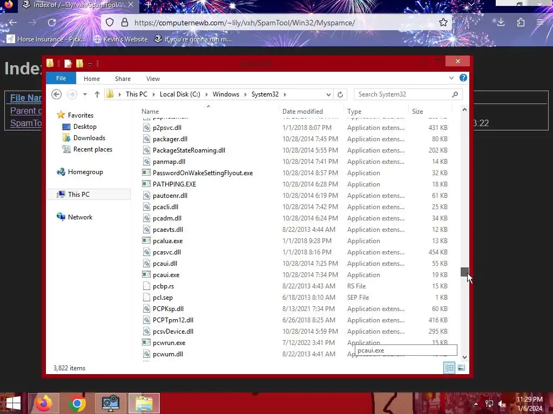Go back in Firefox

click(13, 23)
